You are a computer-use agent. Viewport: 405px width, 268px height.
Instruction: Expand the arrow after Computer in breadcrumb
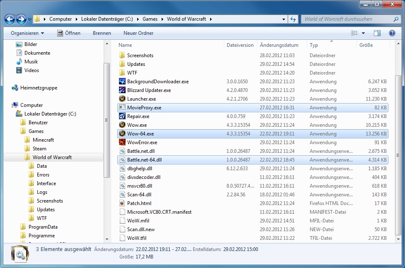76,19
